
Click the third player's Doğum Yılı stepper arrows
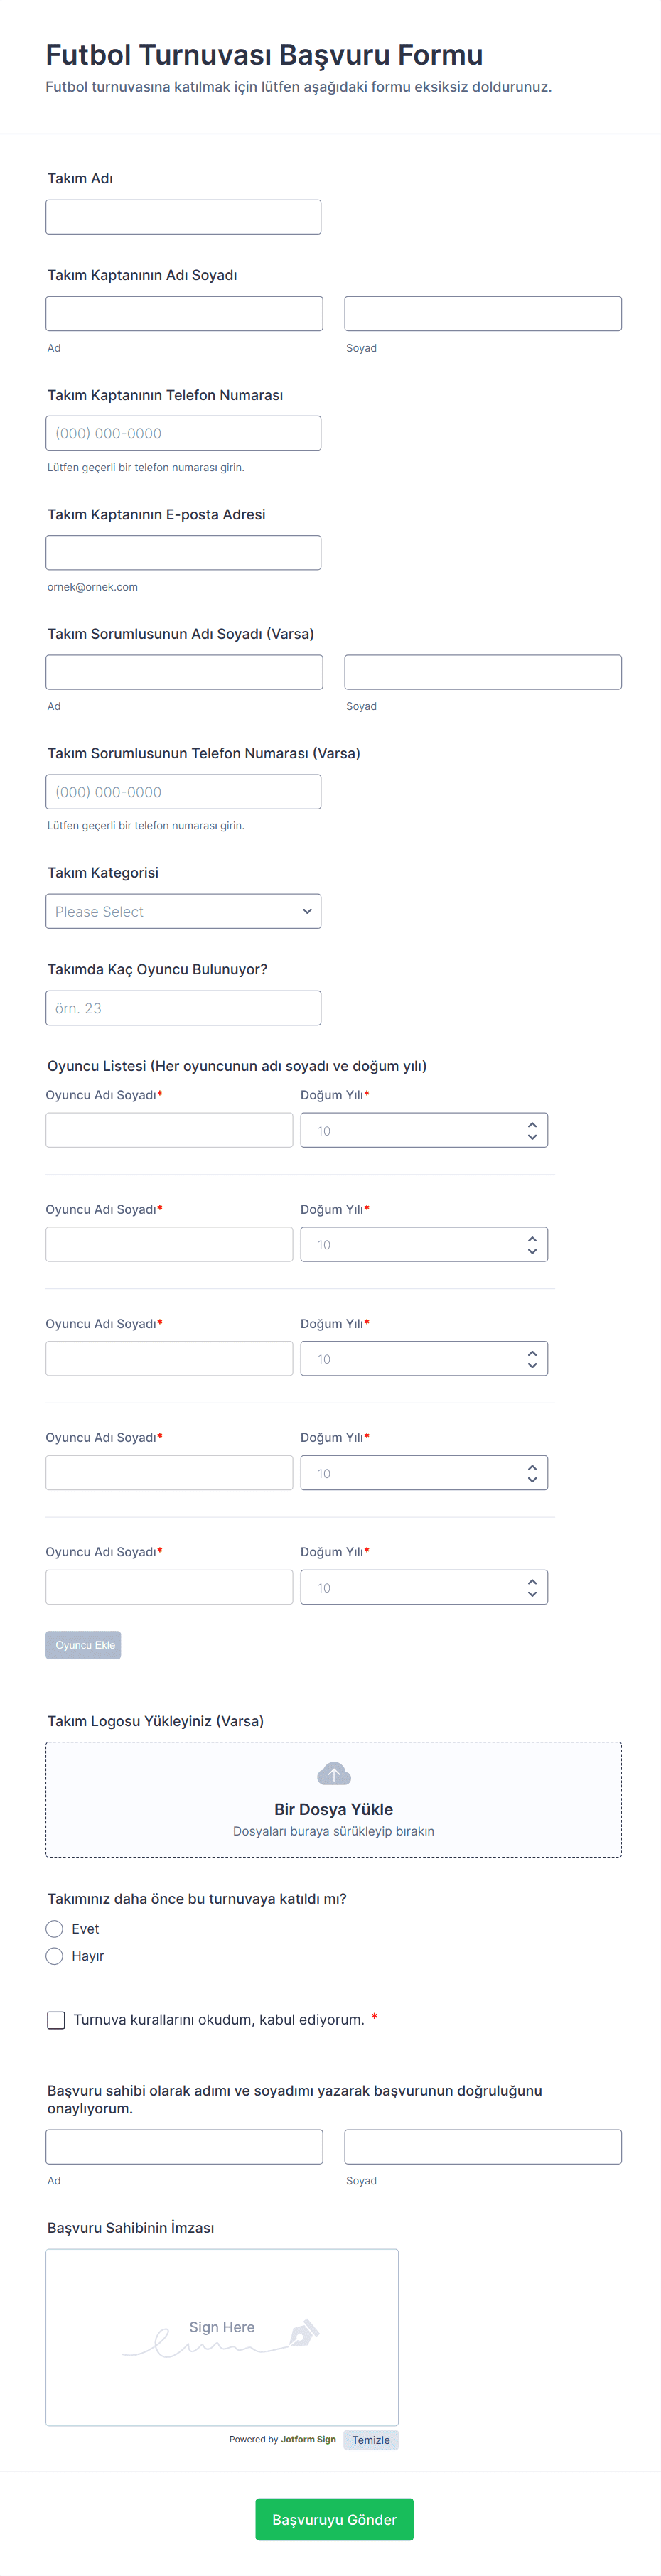tap(532, 1359)
